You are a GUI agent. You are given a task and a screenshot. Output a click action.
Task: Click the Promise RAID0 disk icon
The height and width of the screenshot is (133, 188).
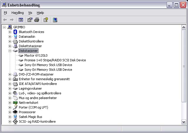click(x=21, y=60)
